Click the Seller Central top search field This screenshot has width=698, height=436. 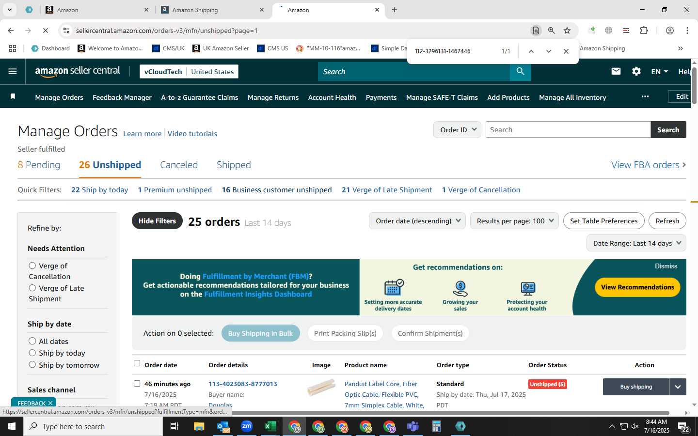(414, 71)
